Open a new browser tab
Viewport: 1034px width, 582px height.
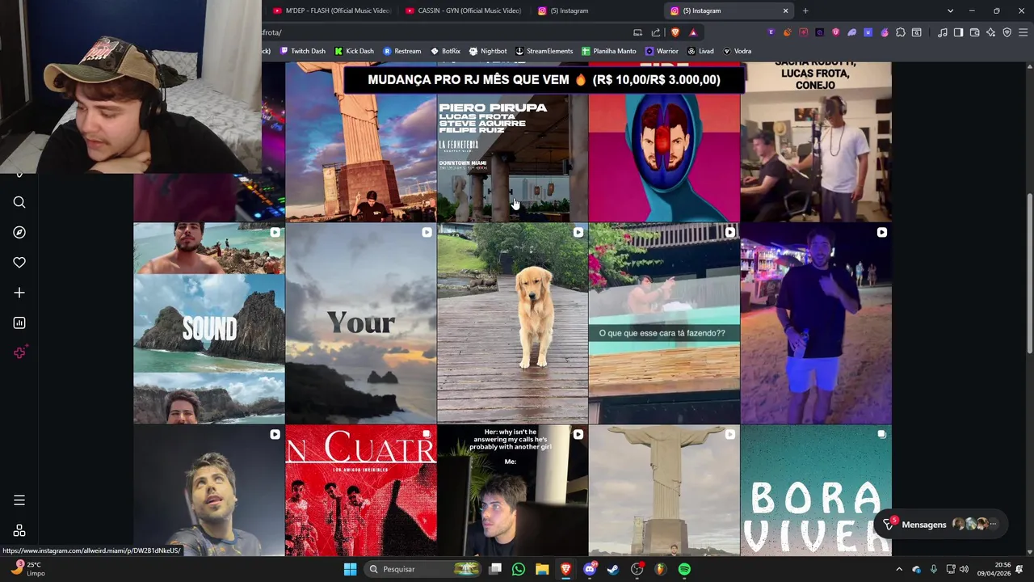(x=805, y=11)
